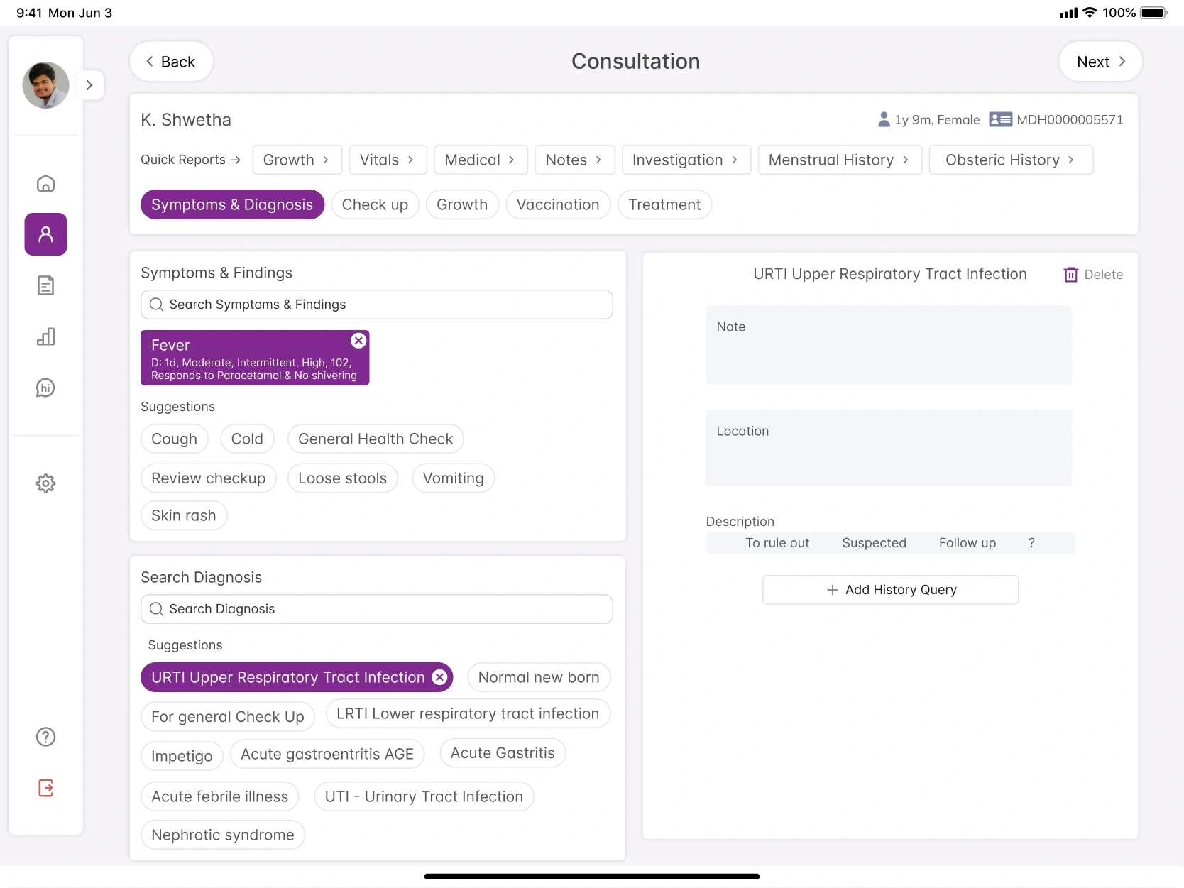Focus the Search Symptoms & Findings field
The image size is (1184, 888).
[x=376, y=305]
